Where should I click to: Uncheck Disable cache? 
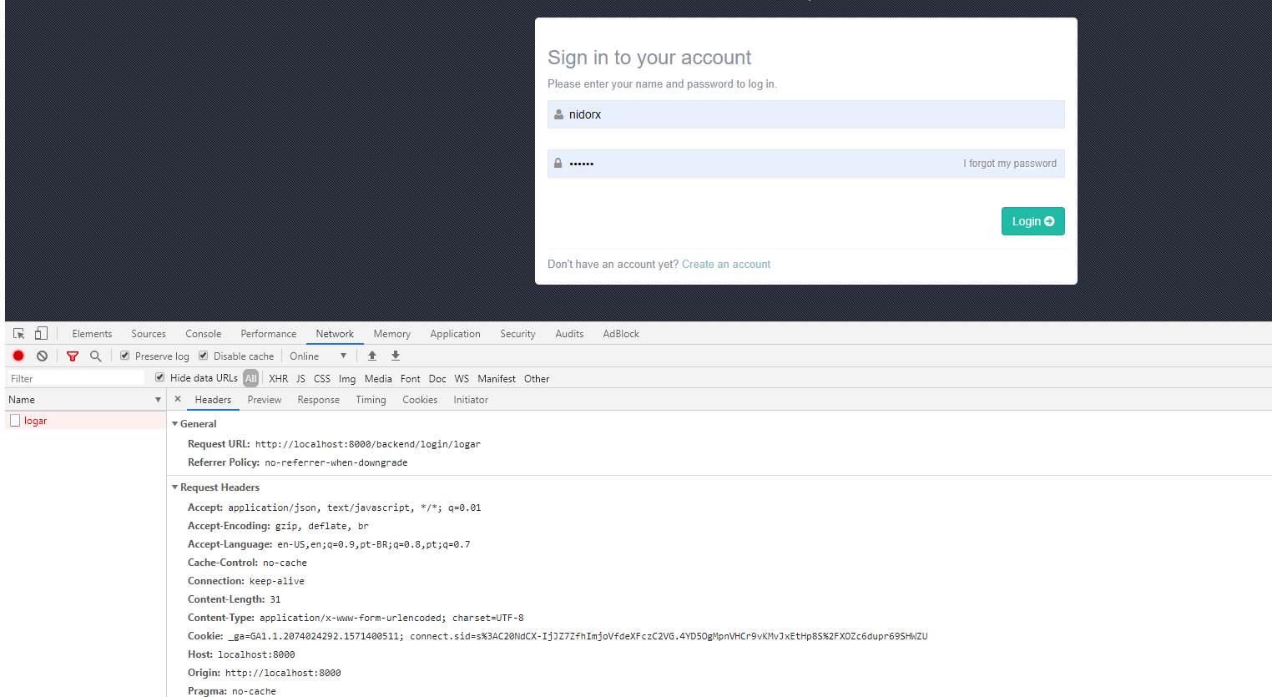coord(203,356)
